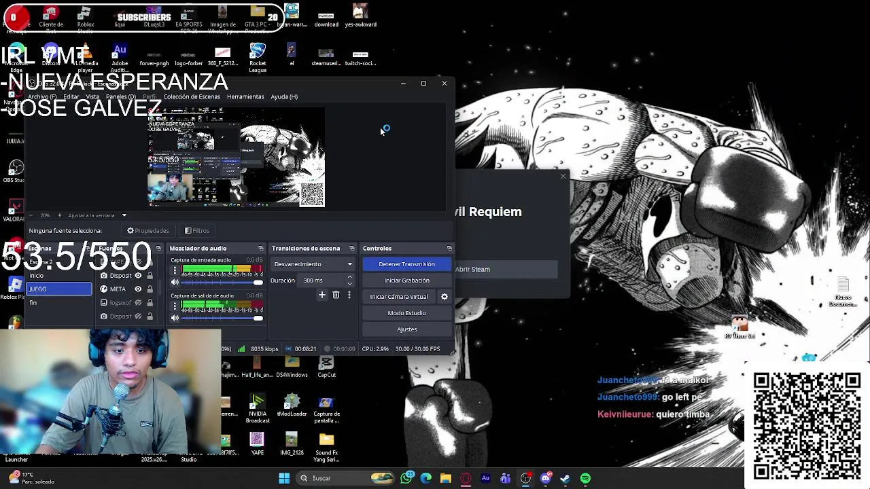Open DS4Windows desktop icon

click(292, 367)
